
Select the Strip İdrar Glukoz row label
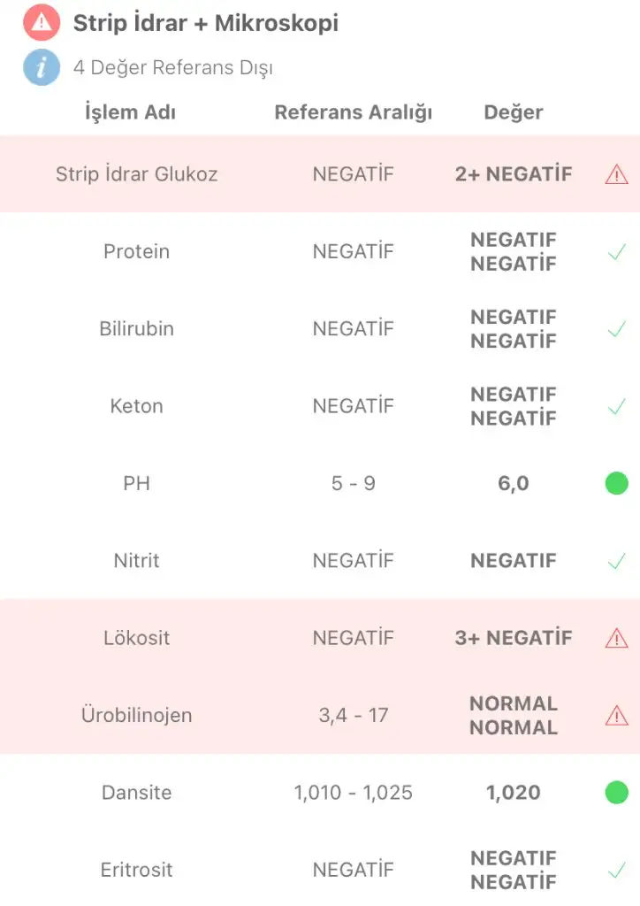coord(137,174)
